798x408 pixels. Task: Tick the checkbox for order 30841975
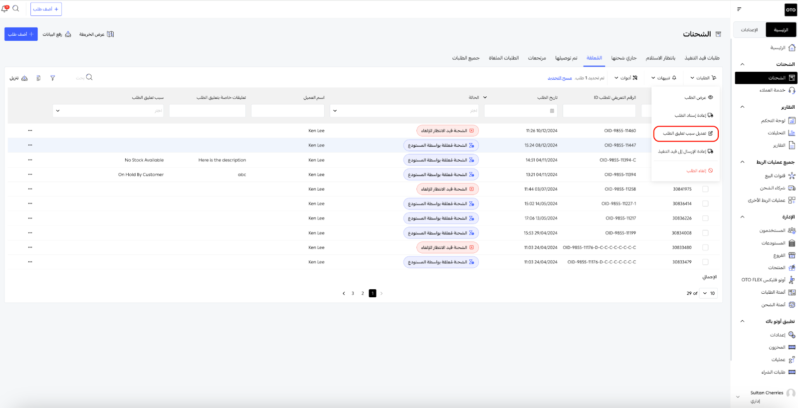click(x=705, y=189)
